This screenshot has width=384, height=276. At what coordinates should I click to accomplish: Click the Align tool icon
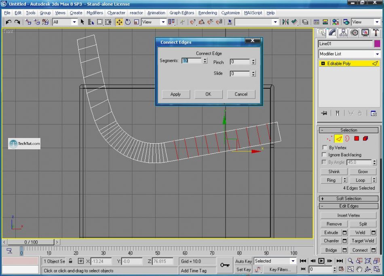pos(294,22)
